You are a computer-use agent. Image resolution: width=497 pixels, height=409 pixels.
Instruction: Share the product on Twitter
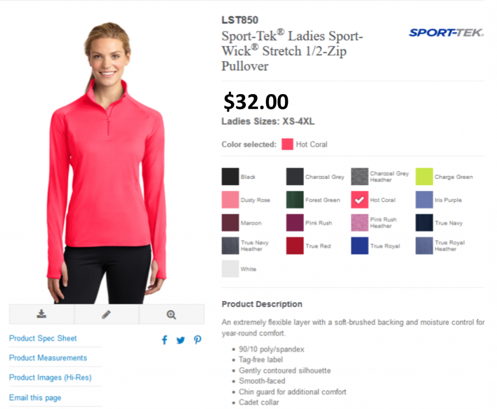(181, 340)
